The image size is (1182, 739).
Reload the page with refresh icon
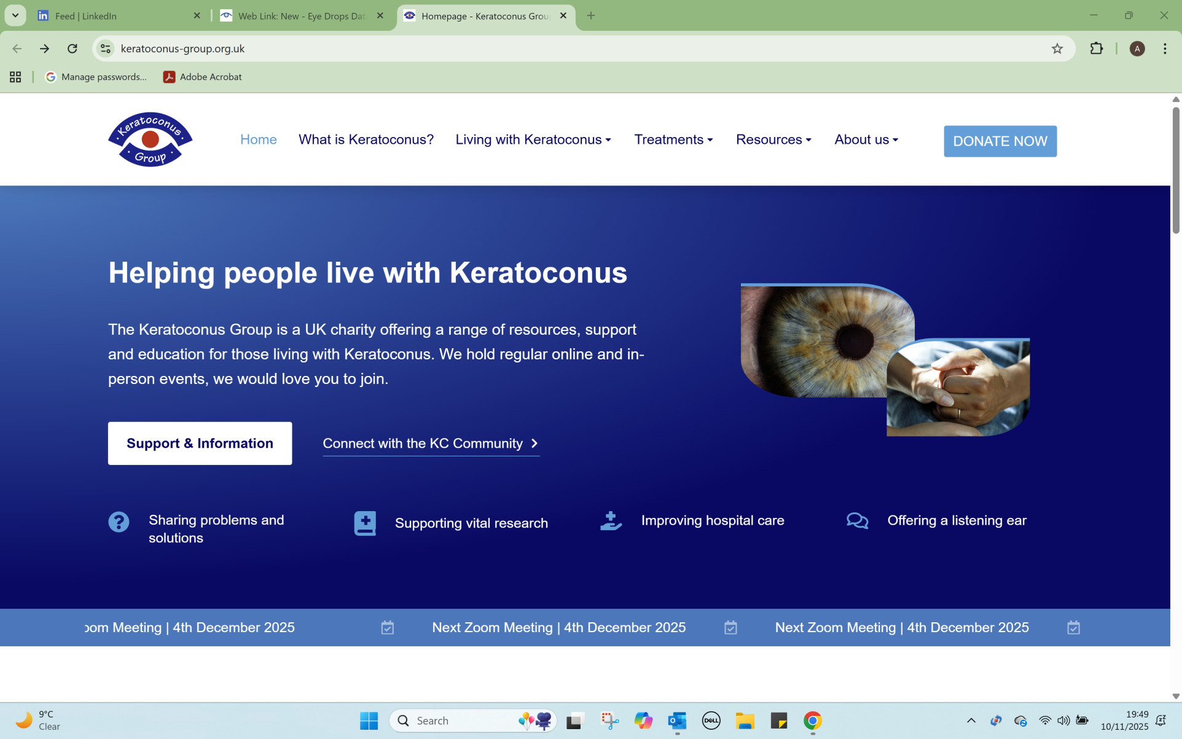pyautogui.click(x=72, y=49)
